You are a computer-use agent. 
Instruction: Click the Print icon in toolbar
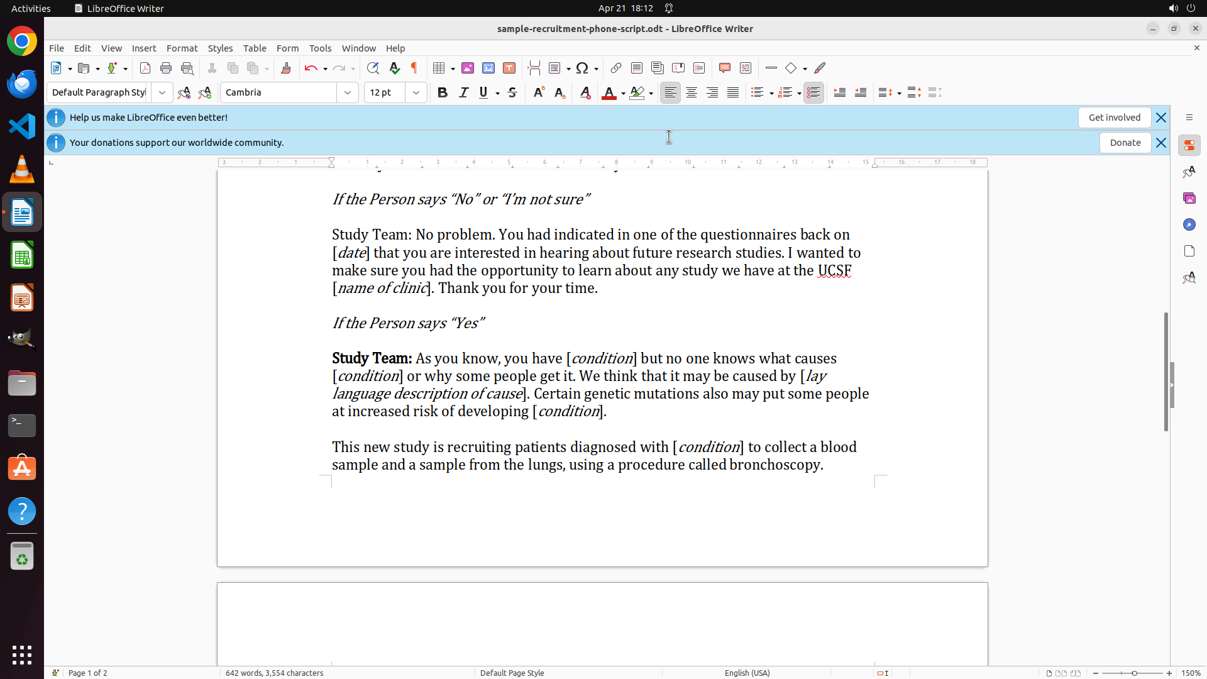pyautogui.click(x=166, y=68)
